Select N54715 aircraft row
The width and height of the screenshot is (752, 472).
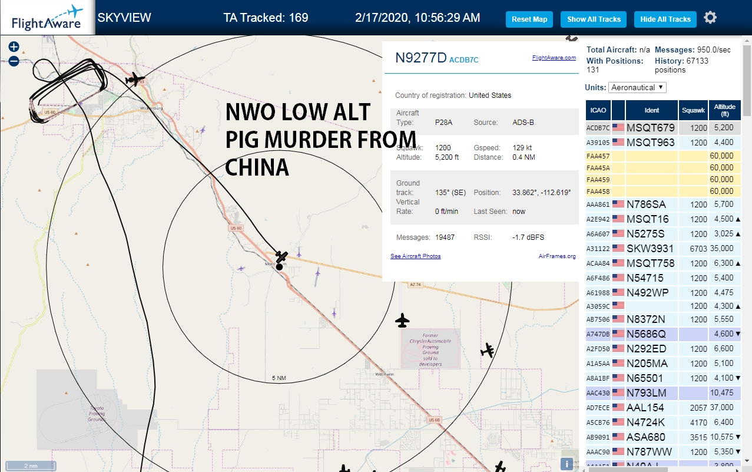[664, 278]
